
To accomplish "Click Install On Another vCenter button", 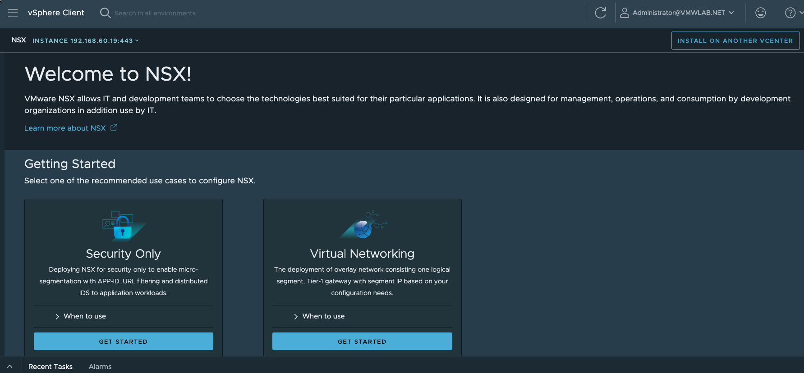I will (735, 41).
